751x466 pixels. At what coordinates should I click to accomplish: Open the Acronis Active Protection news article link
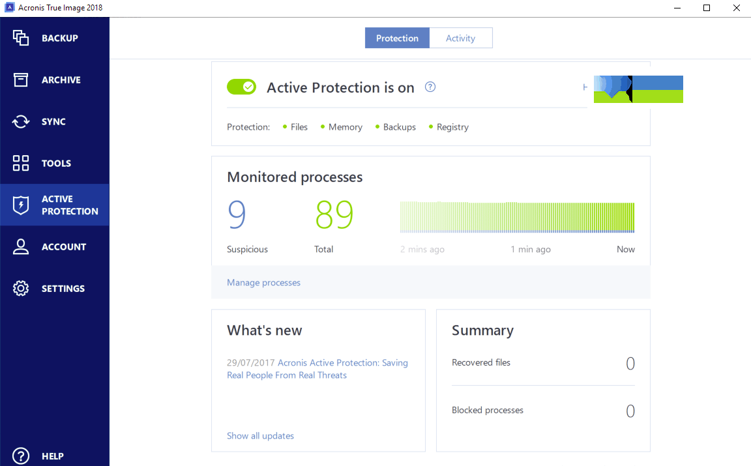(x=317, y=369)
